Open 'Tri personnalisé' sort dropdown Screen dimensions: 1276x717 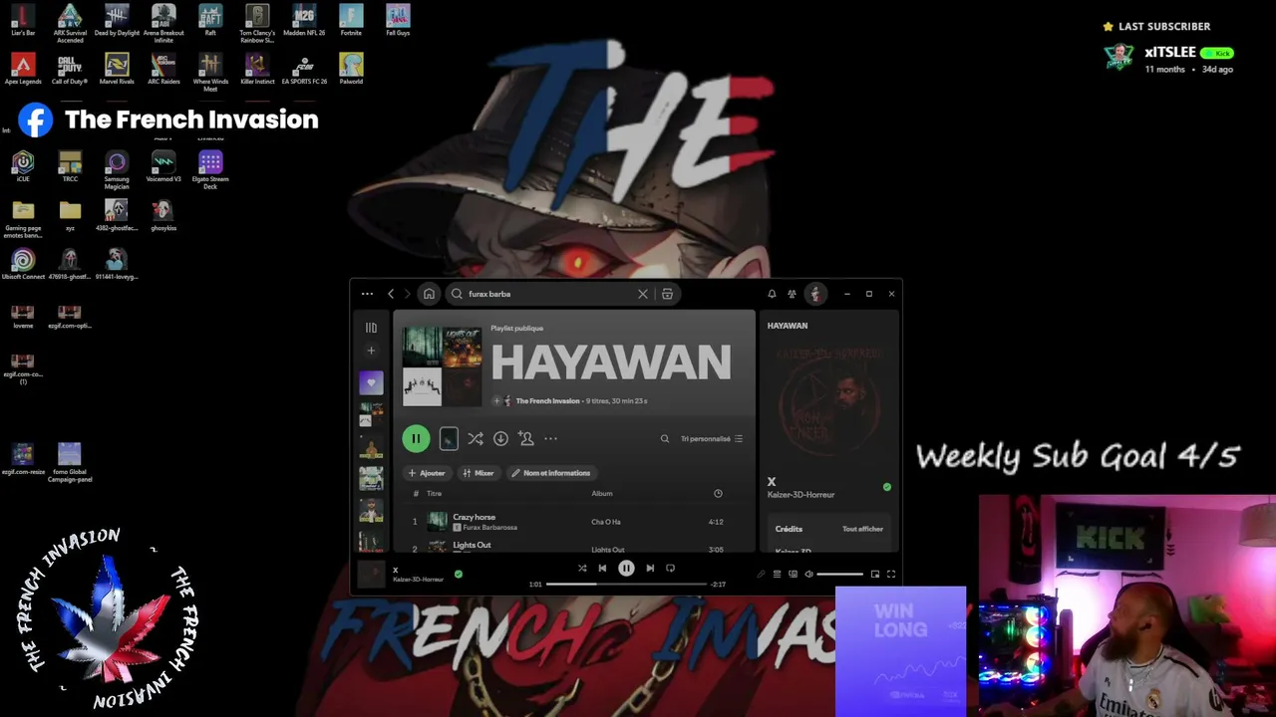[712, 438]
